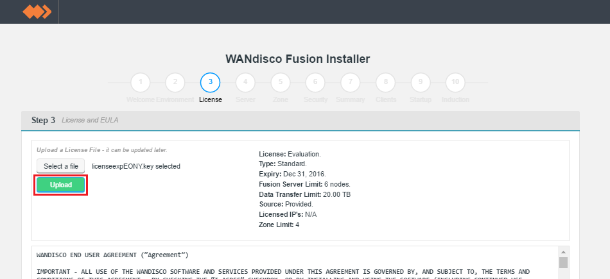This screenshot has width=610, height=279.
Task: Click the "WANdisco Fusion Installer" heading
Action: point(297,59)
